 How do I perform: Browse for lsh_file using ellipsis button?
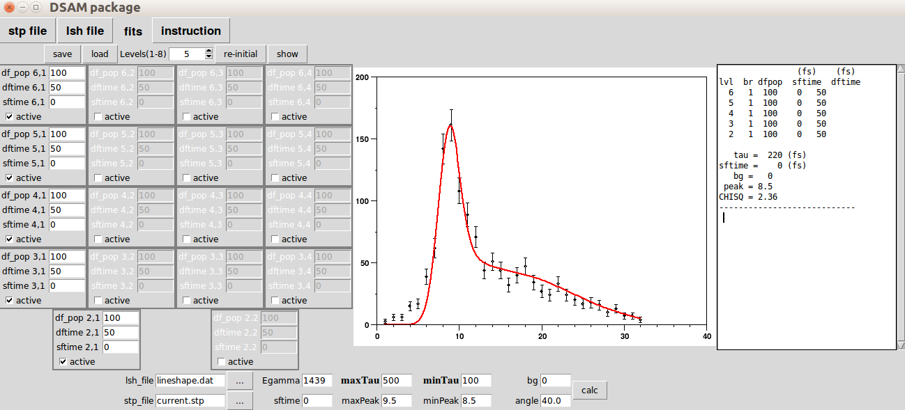tap(239, 381)
